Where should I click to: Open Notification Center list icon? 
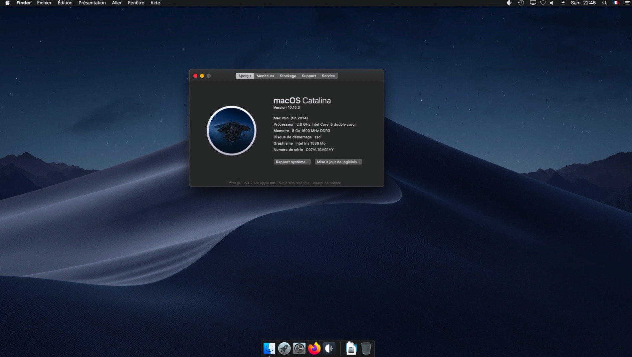point(626,3)
